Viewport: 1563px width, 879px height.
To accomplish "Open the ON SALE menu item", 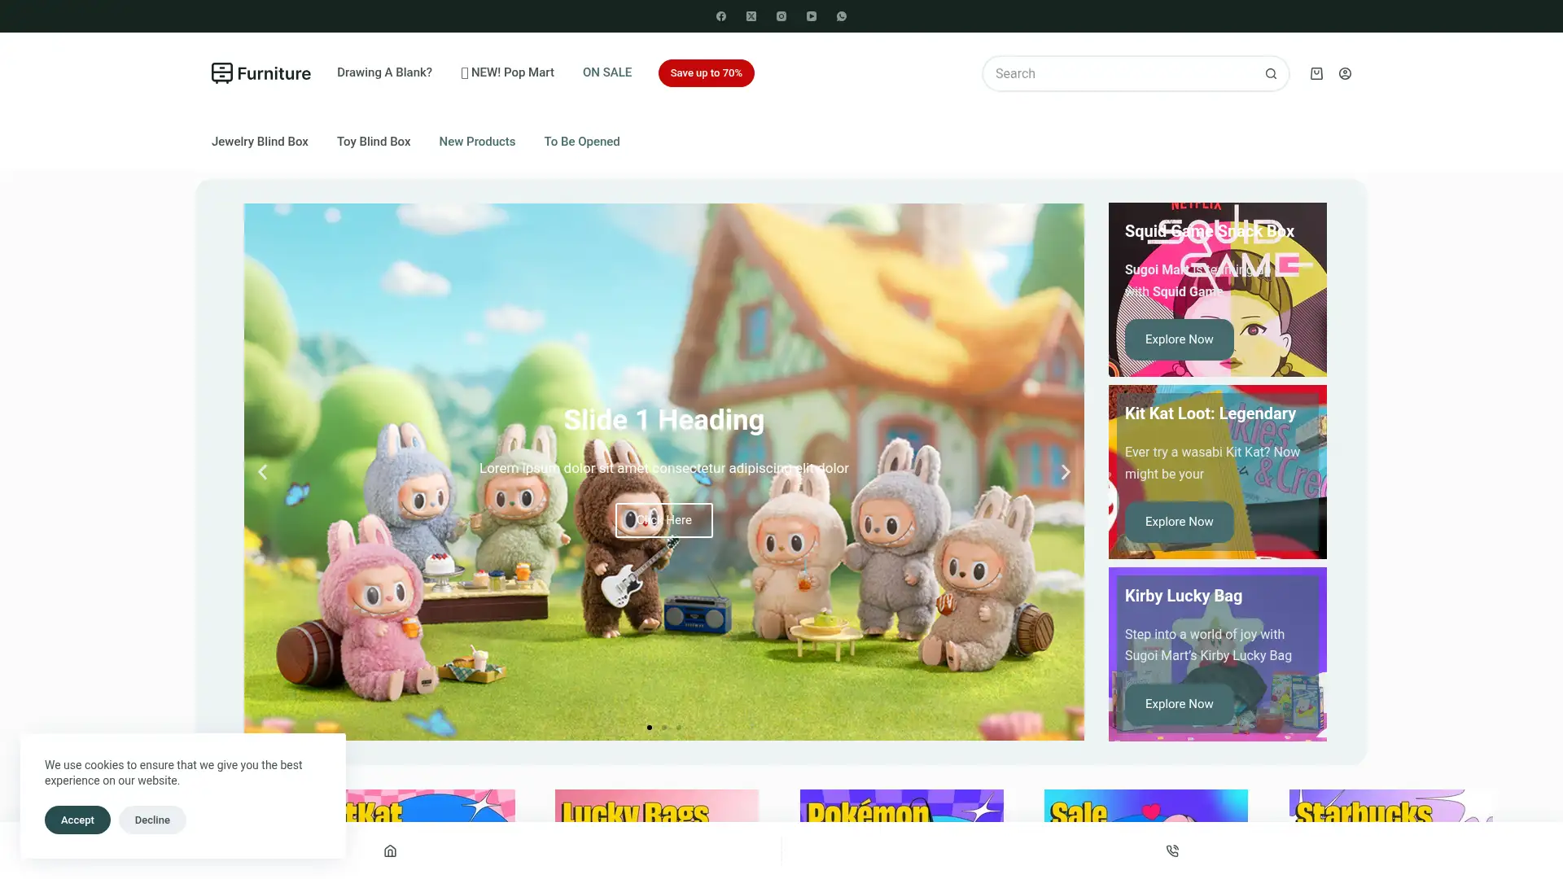I will point(606,72).
